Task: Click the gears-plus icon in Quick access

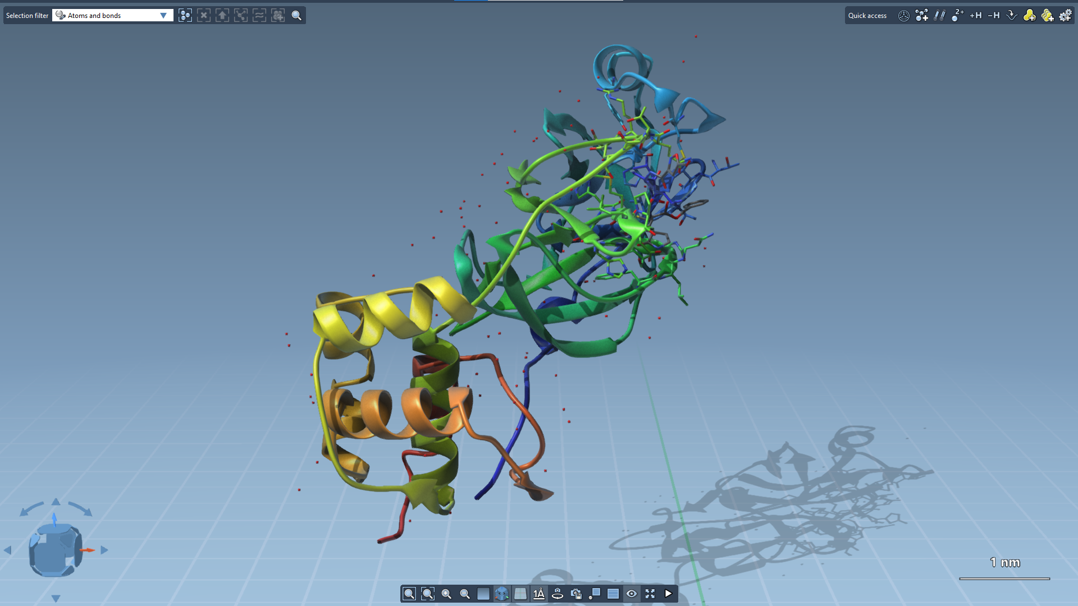Action: pos(1065,16)
